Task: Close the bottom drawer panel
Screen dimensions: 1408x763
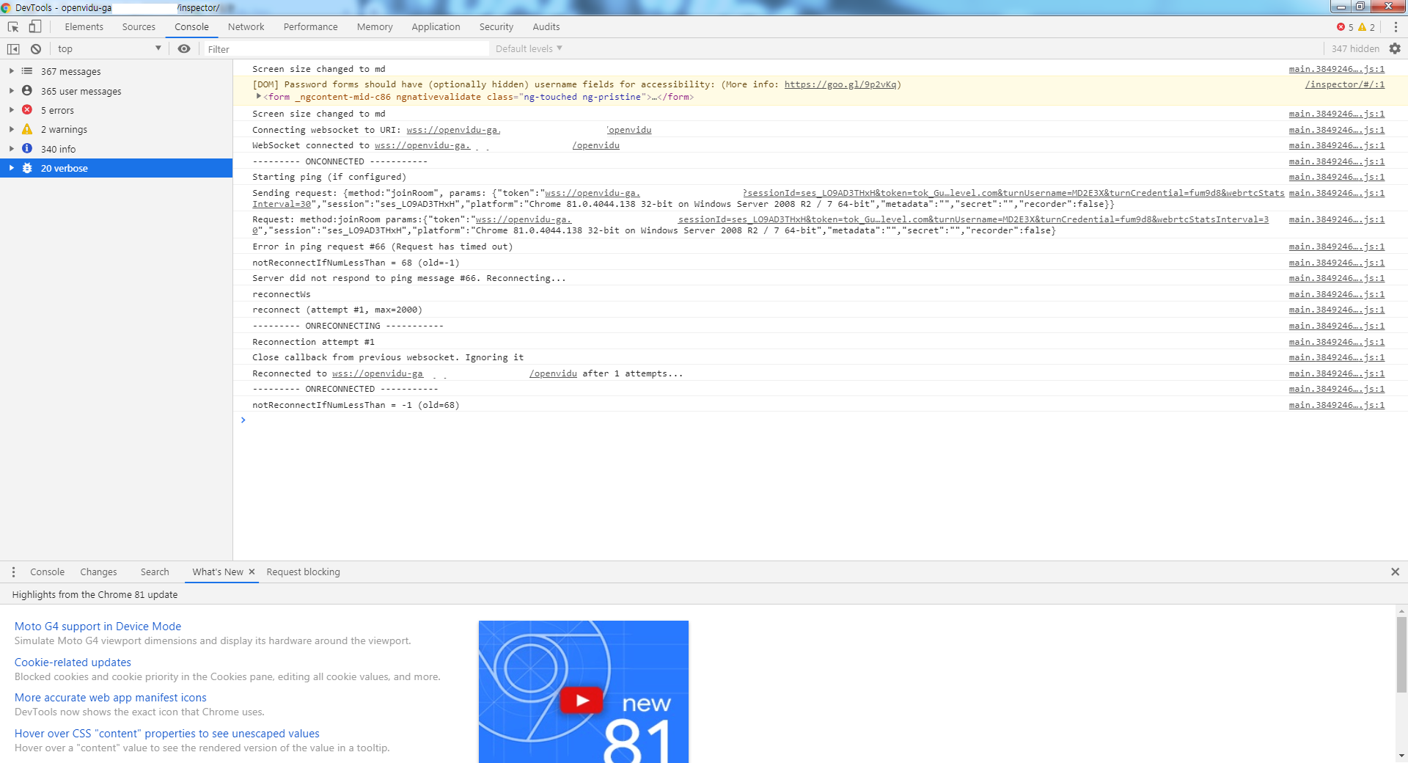Action: coord(1395,572)
